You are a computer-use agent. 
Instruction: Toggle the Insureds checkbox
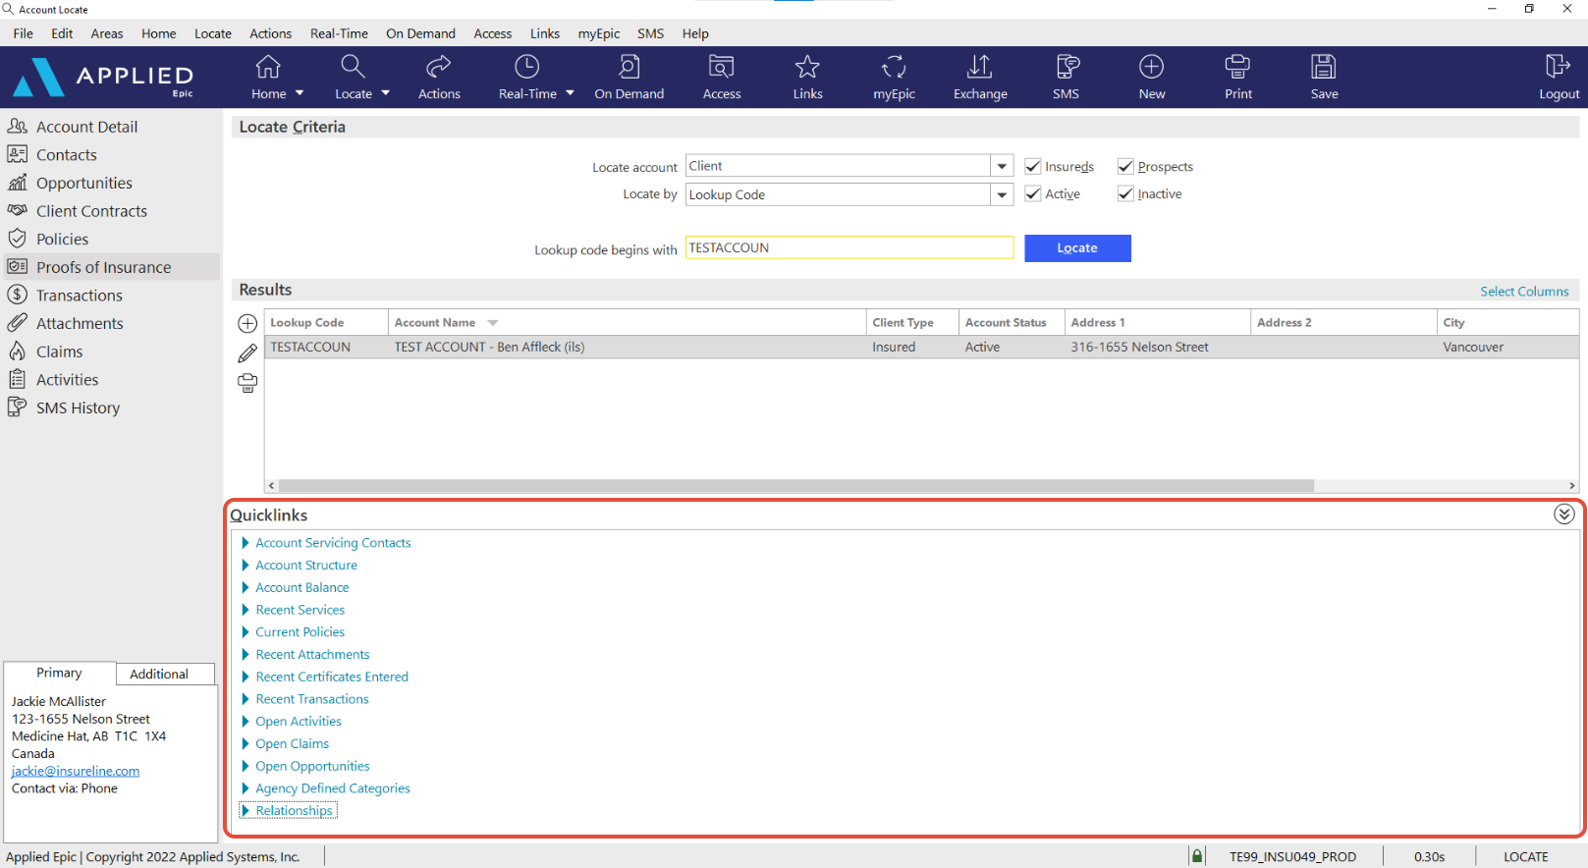[1032, 167]
